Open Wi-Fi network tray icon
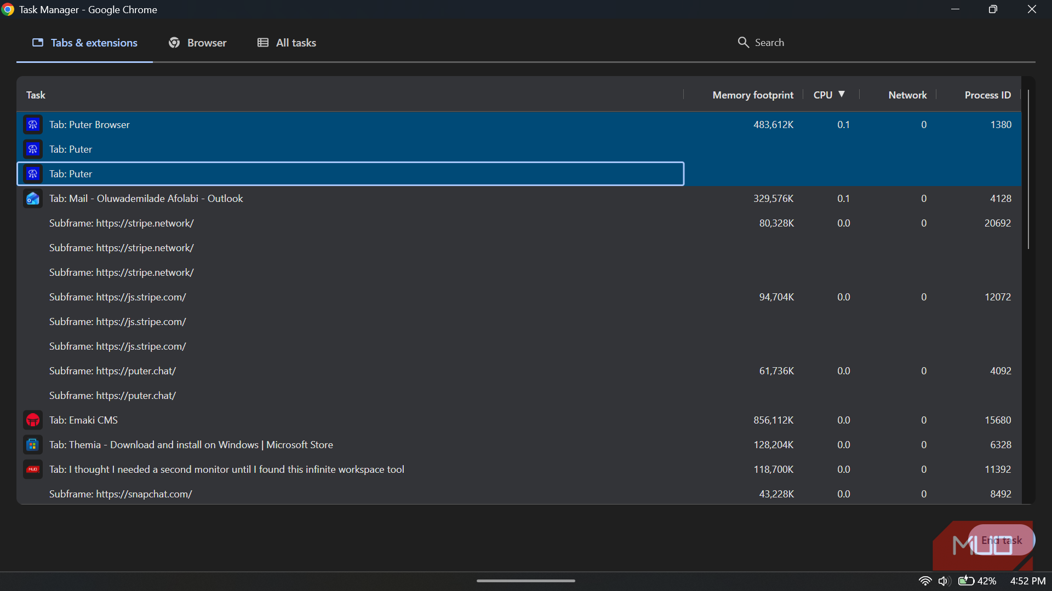 tap(925, 581)
